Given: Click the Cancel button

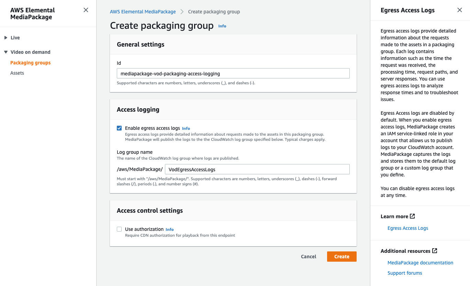Looking at the screenshot, I should (x=309, y=257).
